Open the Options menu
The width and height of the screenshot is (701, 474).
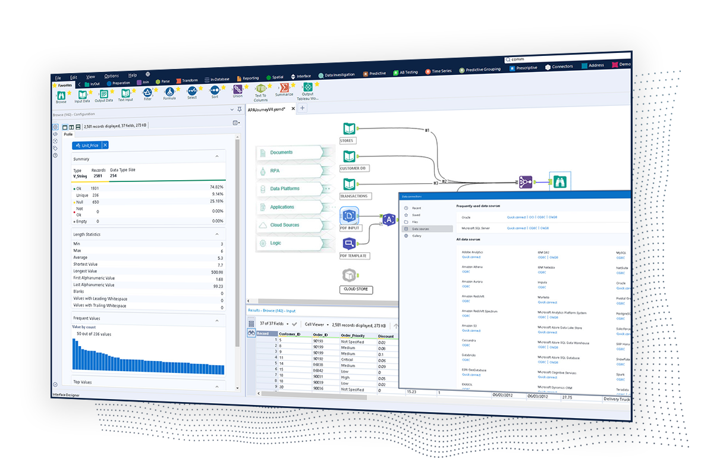click(x=112, y=76)
